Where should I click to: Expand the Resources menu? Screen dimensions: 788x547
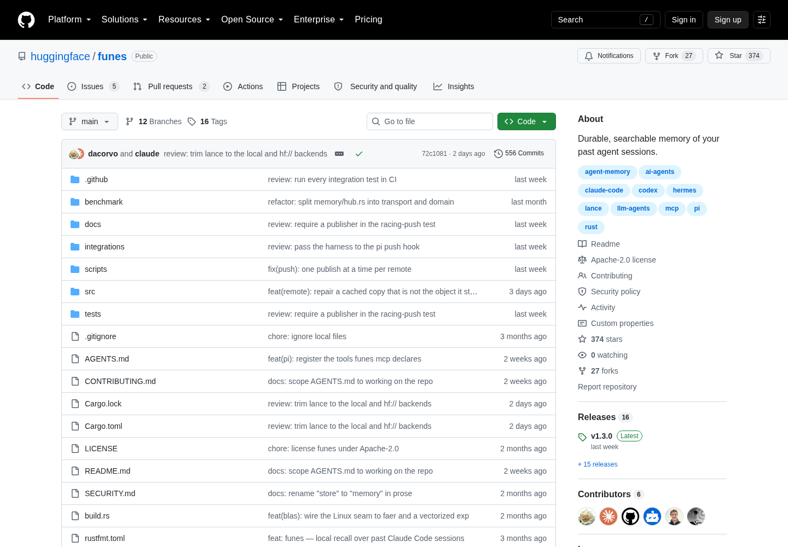point(184,20)
